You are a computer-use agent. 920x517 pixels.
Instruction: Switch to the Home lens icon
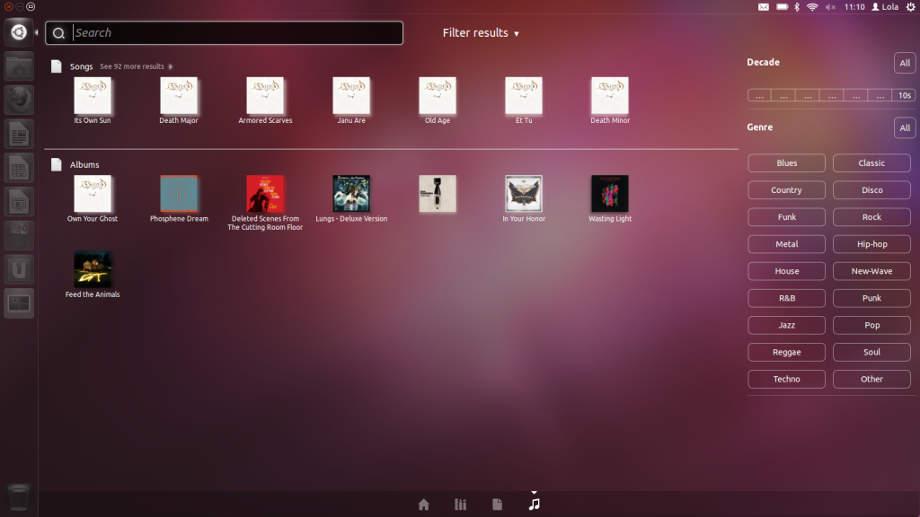(x=424, y=504)
